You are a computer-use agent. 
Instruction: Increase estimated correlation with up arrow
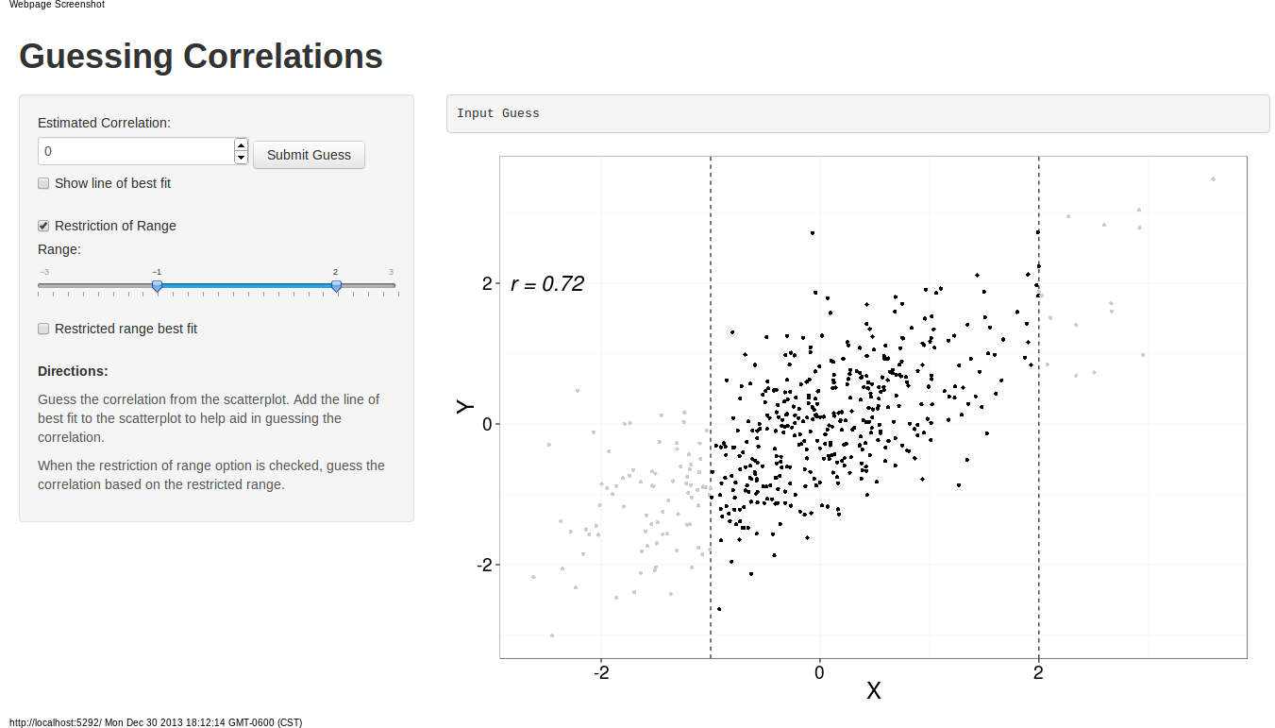tap(241, 145)
